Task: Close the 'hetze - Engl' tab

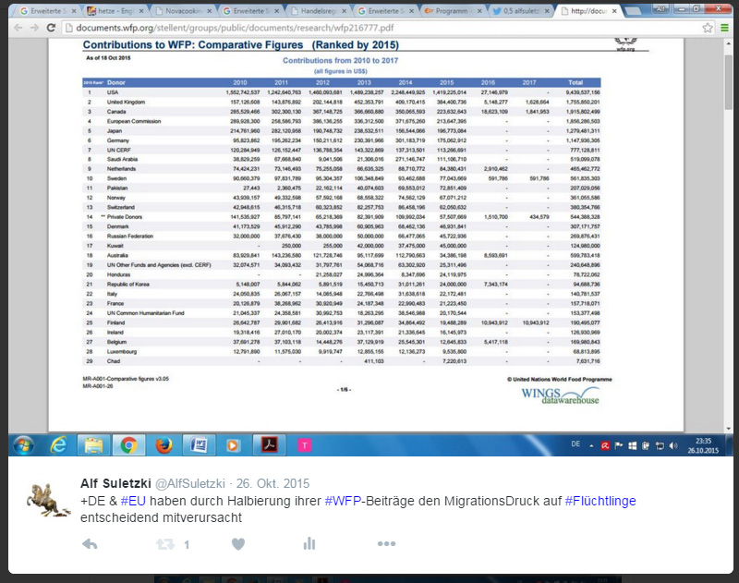Action: [x=141, y=11]
